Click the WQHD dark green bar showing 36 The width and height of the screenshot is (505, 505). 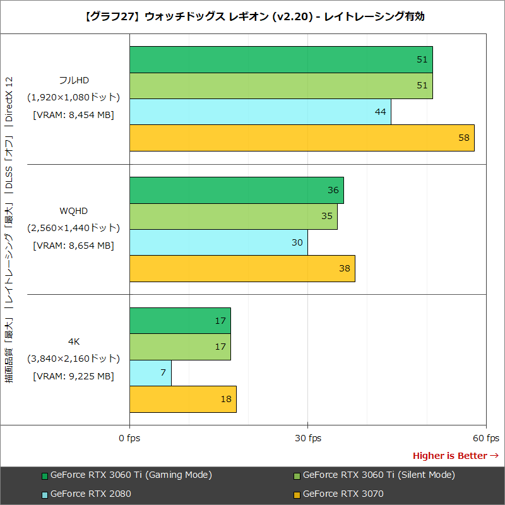point(237,191)
